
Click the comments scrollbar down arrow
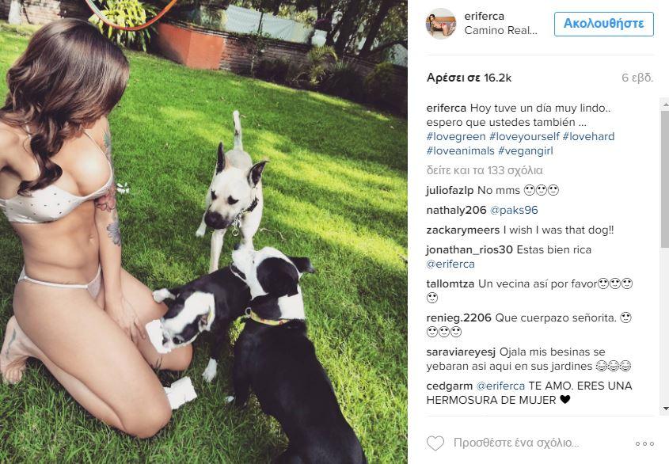[665, 409]
